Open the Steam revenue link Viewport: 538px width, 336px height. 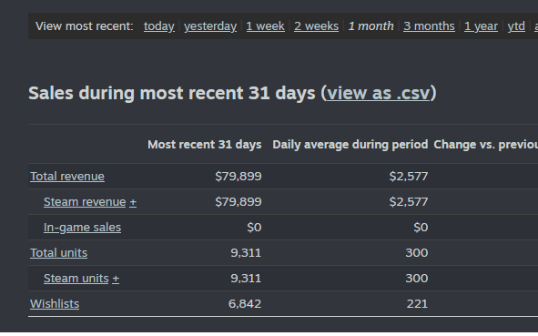pos(85,202)
